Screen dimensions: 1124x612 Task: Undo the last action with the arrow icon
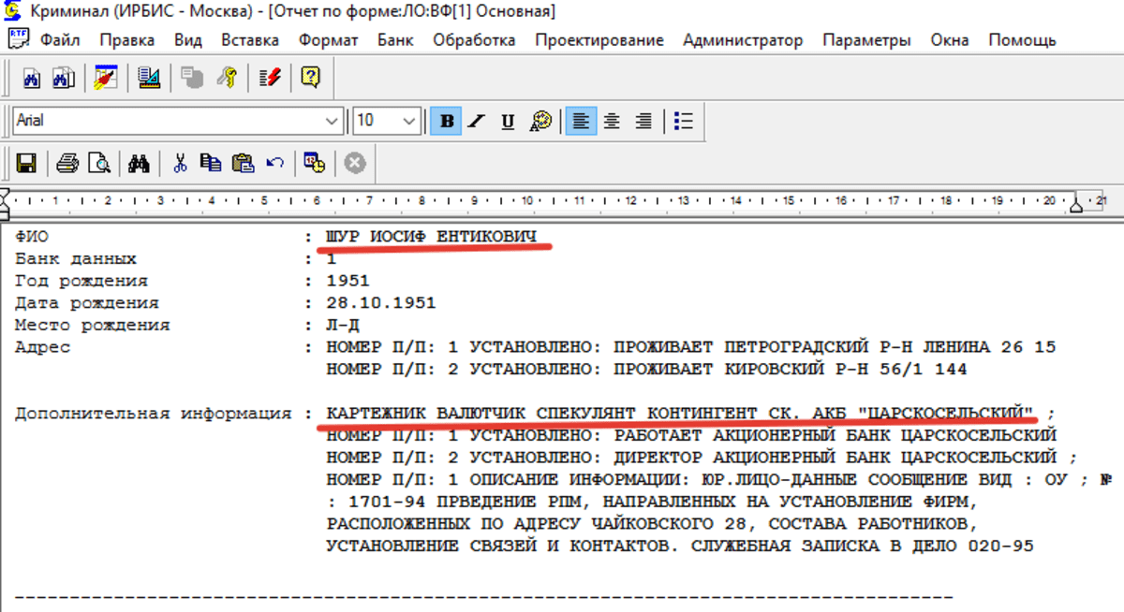274,164
